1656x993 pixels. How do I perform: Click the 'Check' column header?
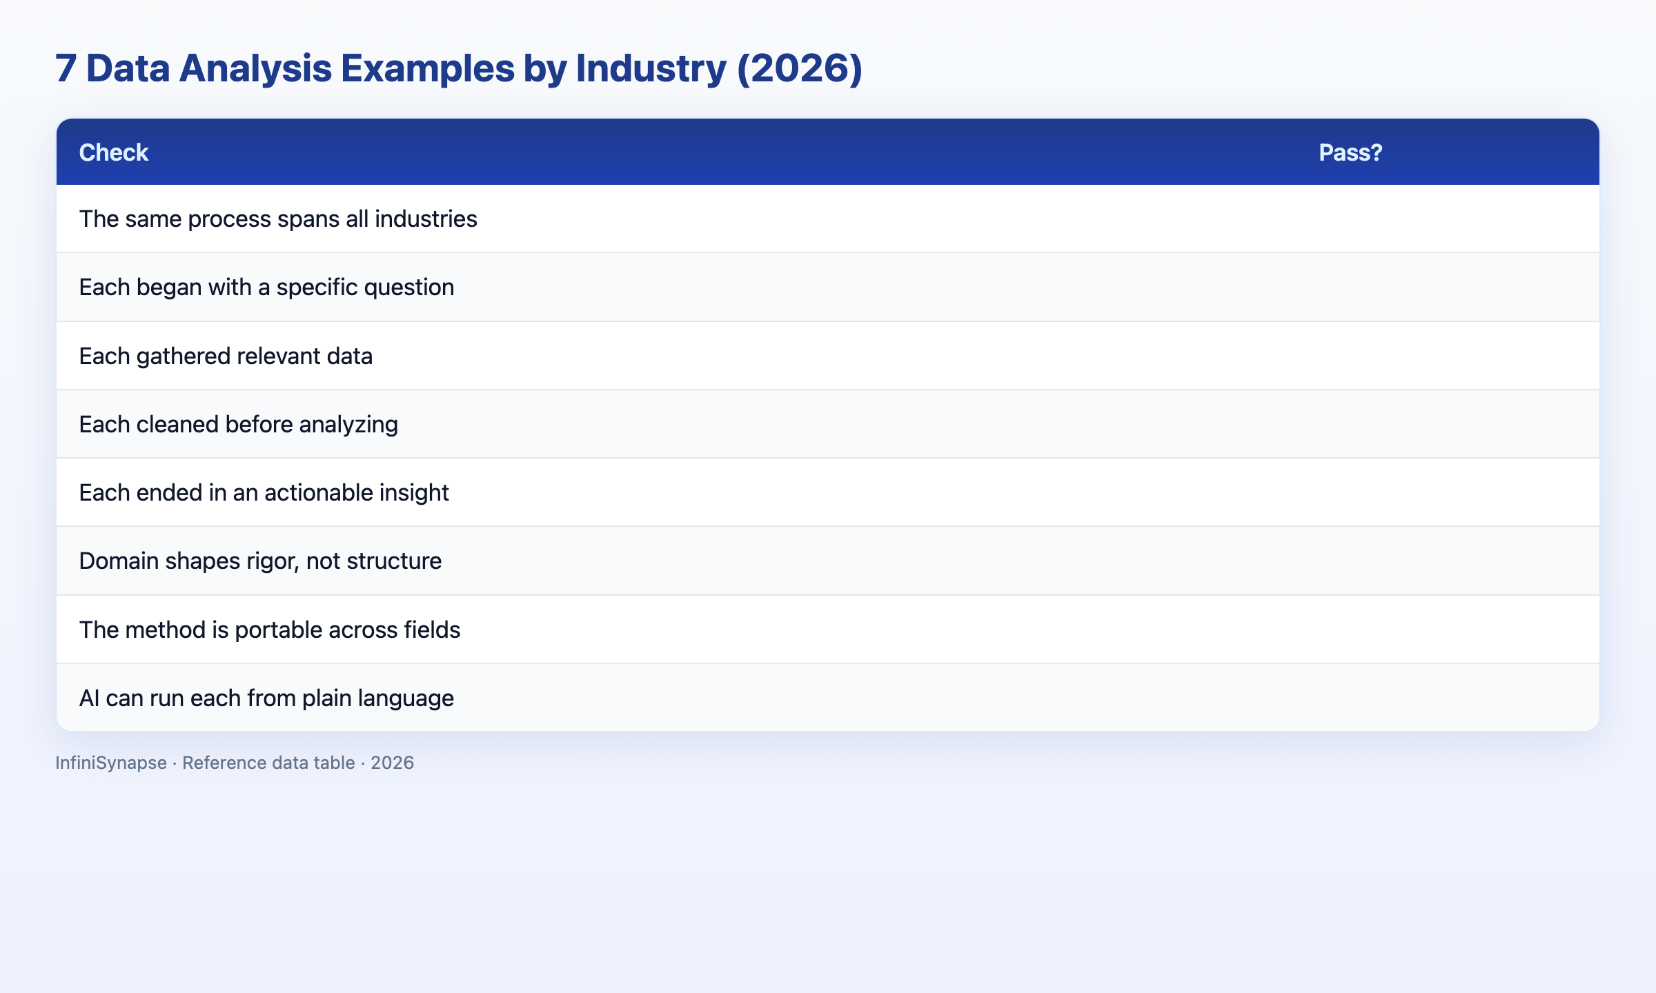pos(113,152)
